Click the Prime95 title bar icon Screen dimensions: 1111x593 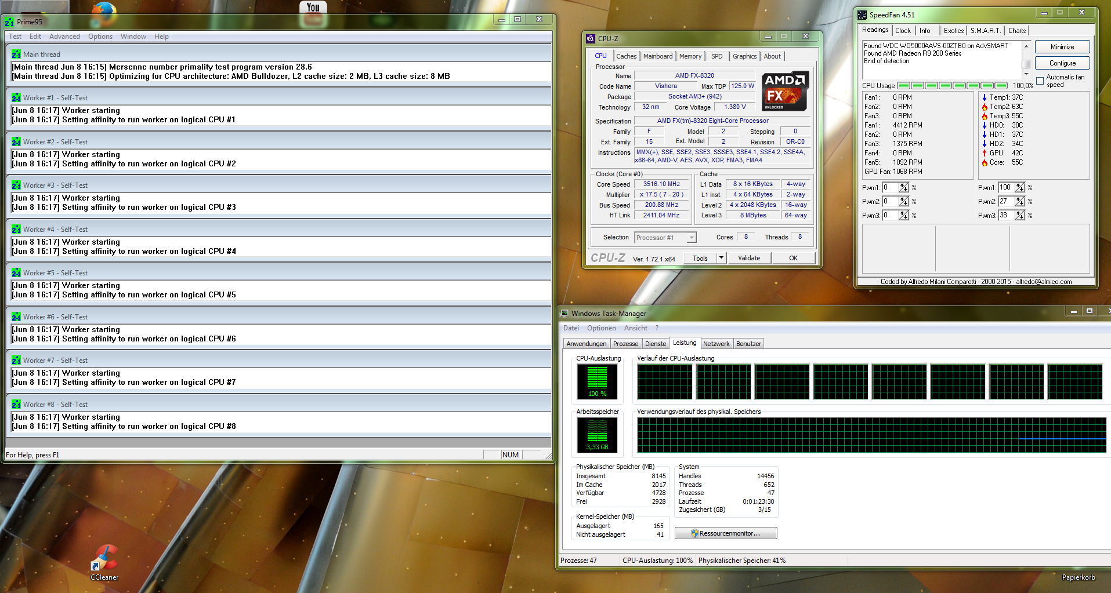[x=9, y=22]
